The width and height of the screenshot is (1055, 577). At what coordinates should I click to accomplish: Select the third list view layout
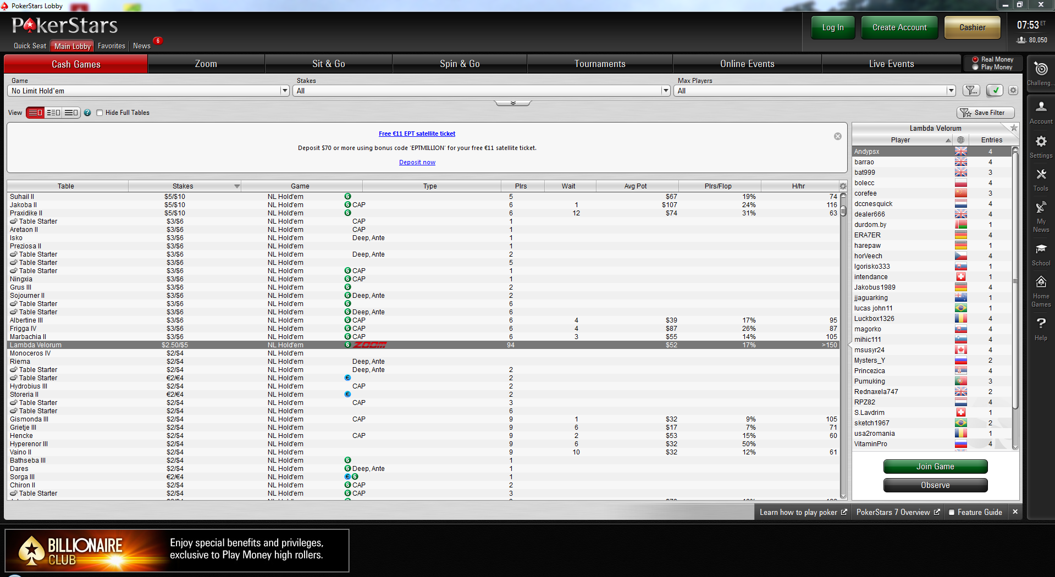pyautogui.click(x=71, y=113)
